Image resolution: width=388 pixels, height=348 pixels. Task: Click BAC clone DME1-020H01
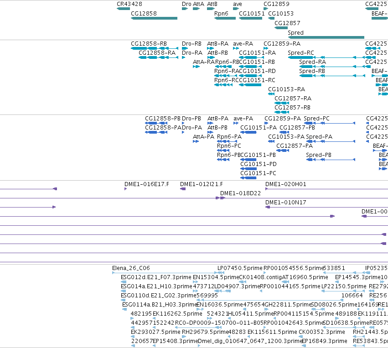point(326,189)
